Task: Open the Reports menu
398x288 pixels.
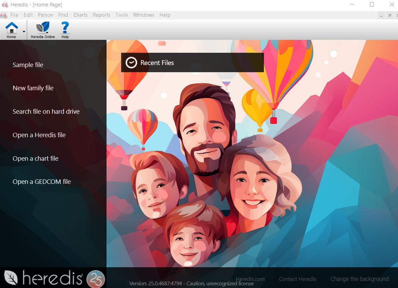Action: point(102,15)
